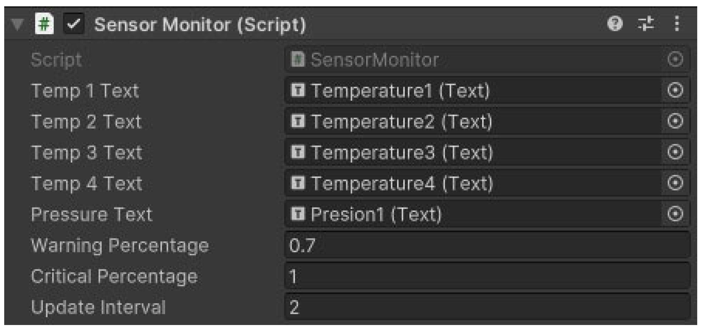
Task: Click the Update Interval property label
Action: click(x=98, y=307)
